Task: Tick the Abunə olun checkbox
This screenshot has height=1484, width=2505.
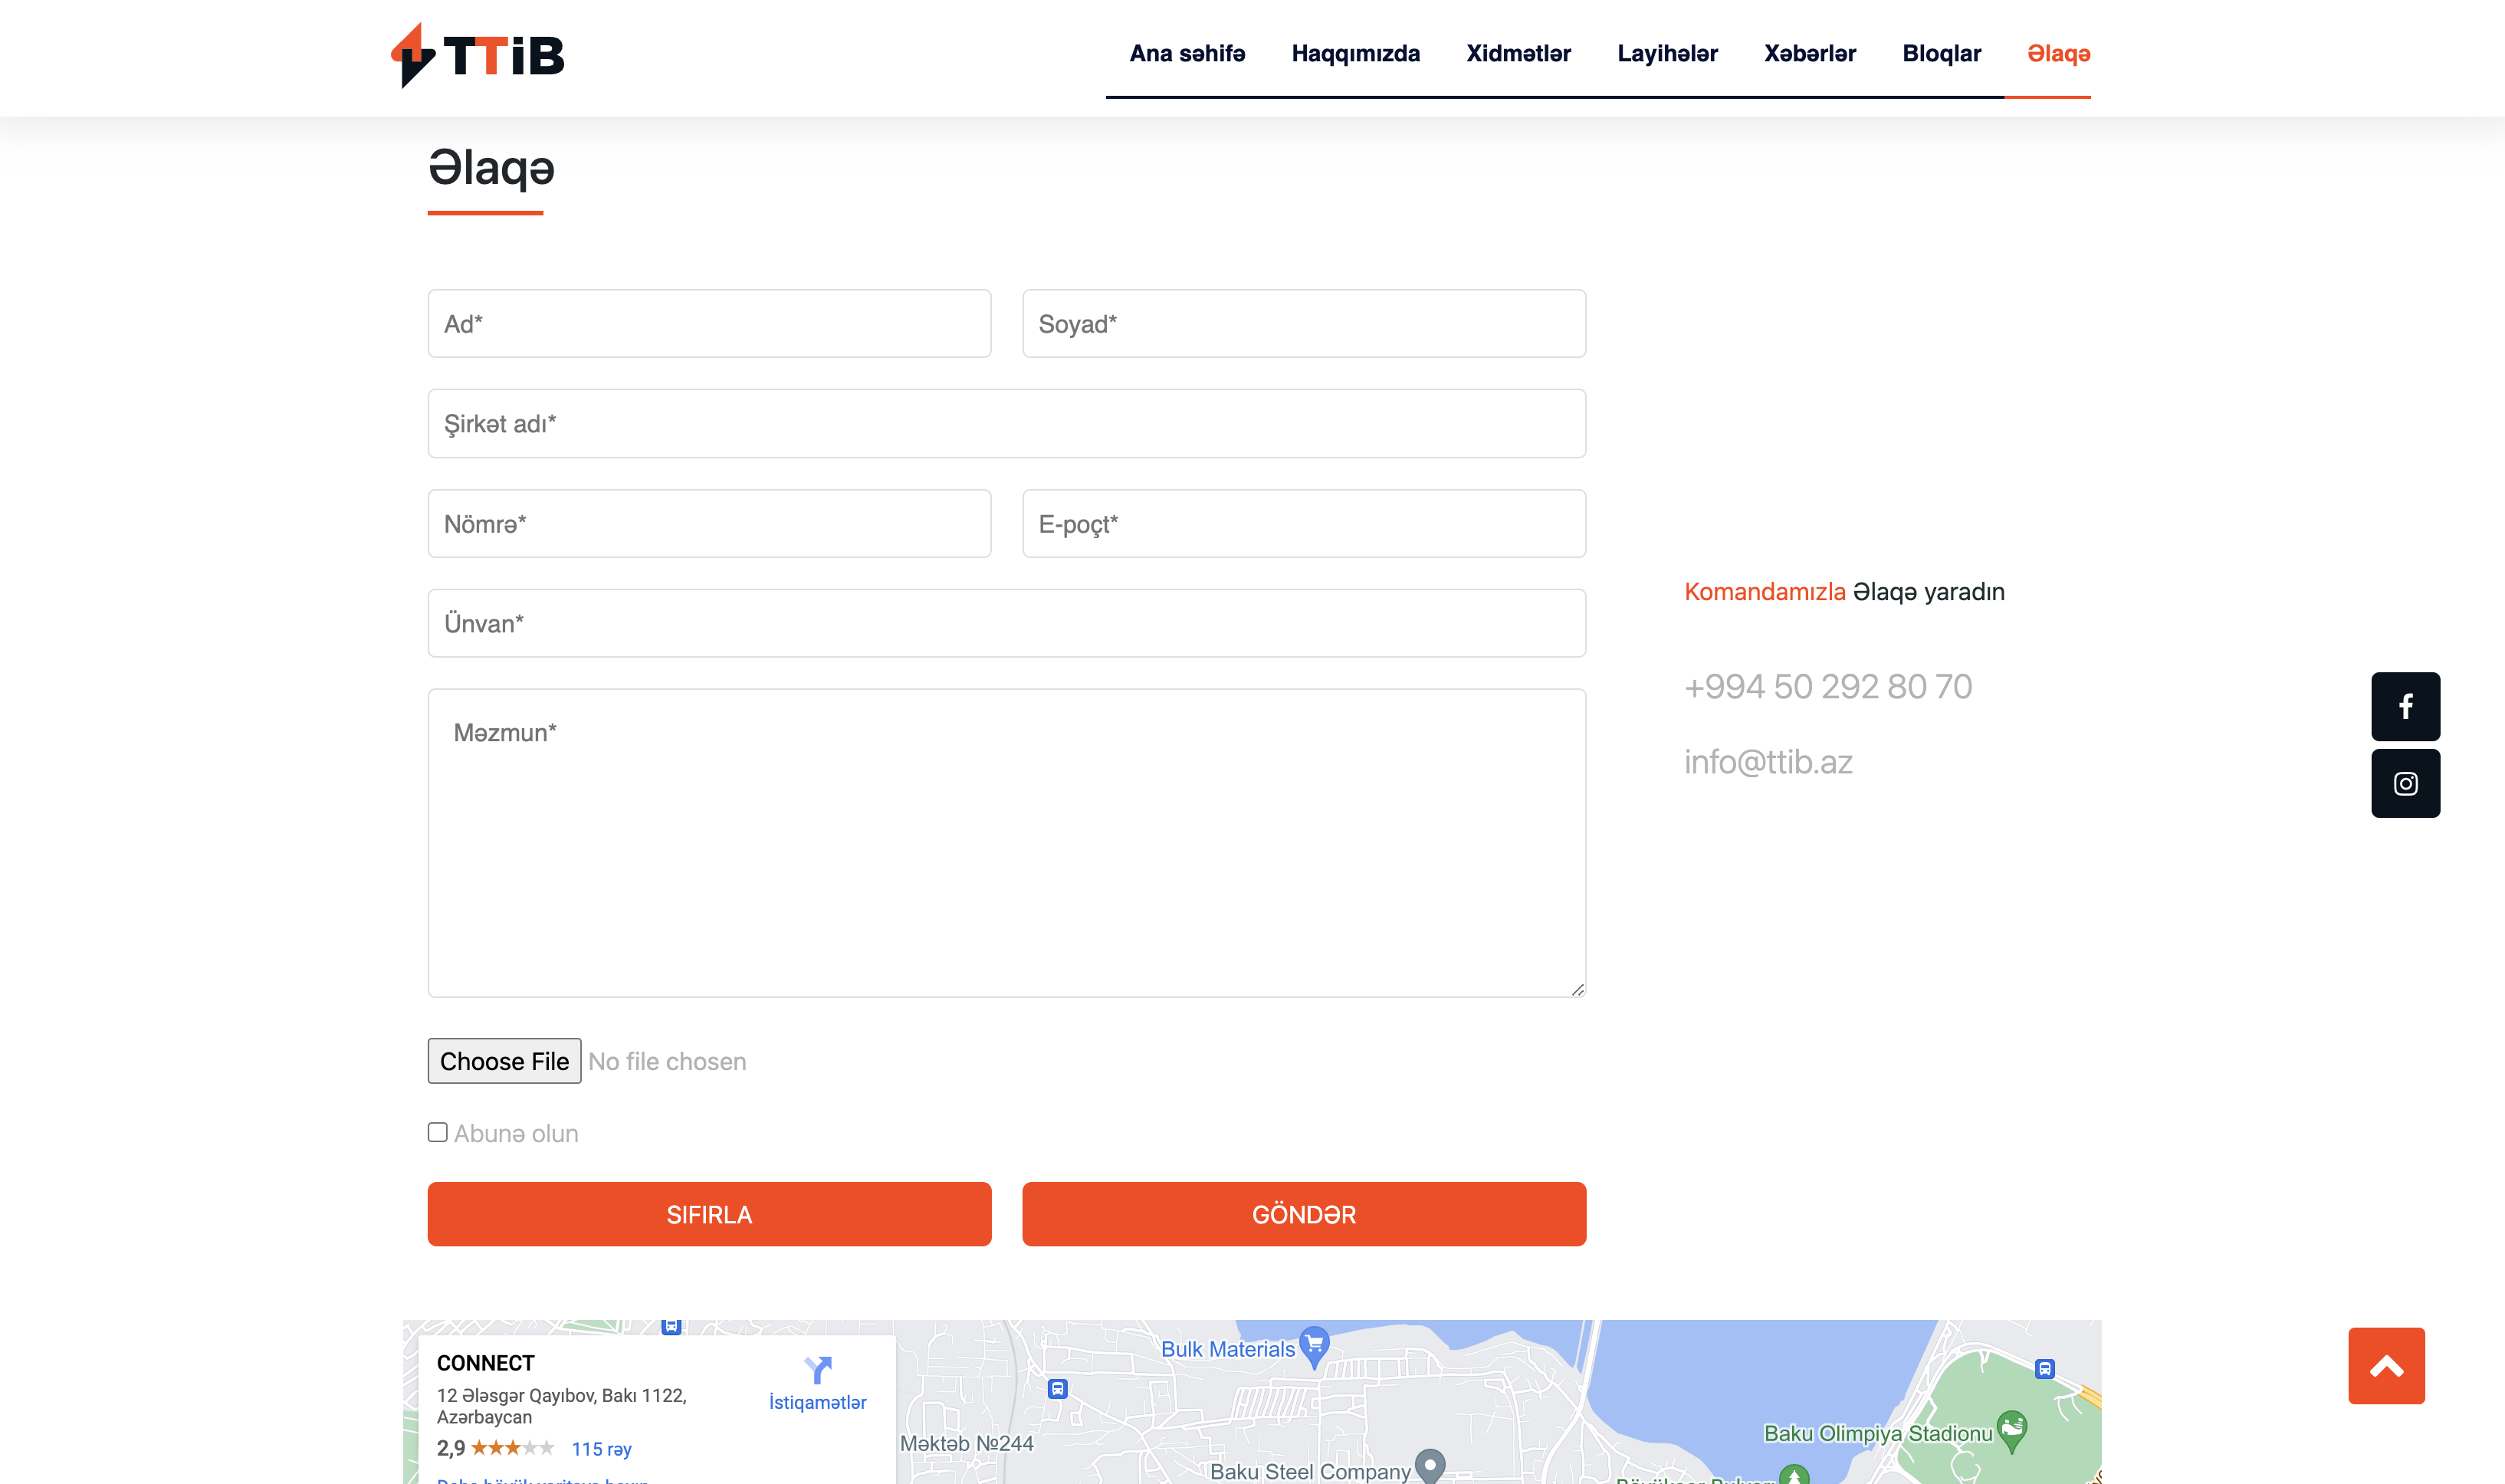Action: point(437,1132)
